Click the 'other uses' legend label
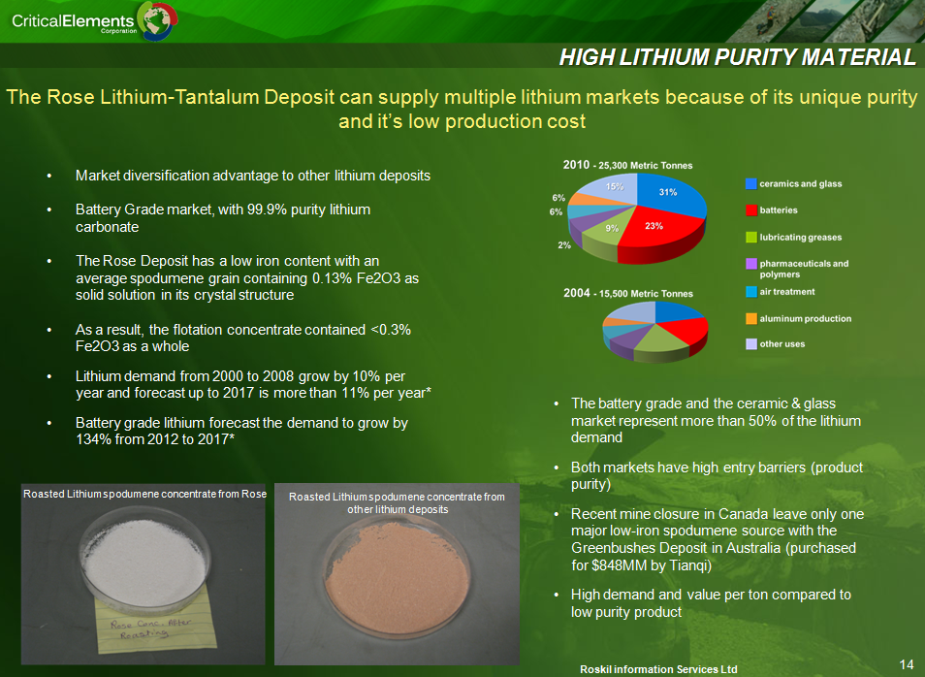This screenshot has width=925, height=677. point(782,344)
